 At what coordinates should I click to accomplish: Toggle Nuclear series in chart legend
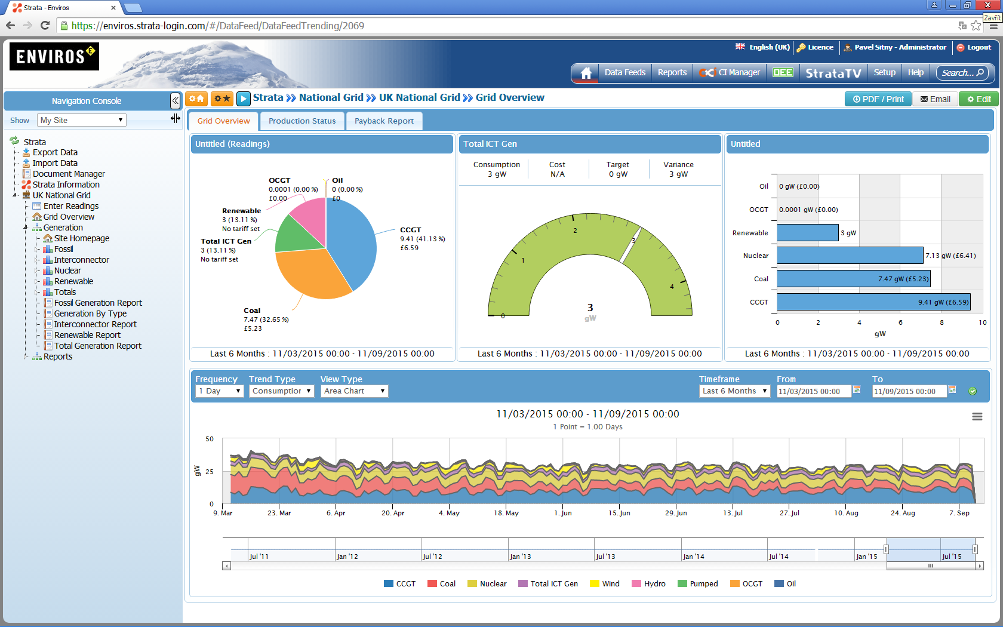(487, 584)
